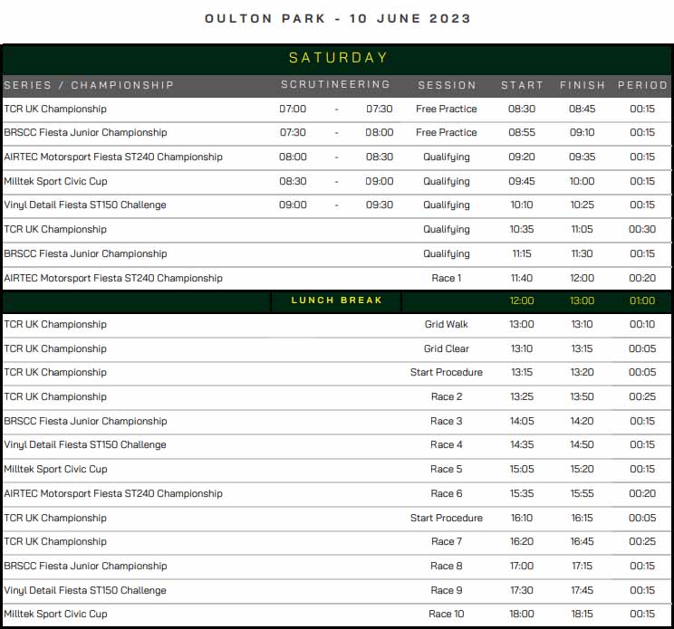Click the Race 7 session cell
Viewport: 674px width, 629px height.
[446, 541]
